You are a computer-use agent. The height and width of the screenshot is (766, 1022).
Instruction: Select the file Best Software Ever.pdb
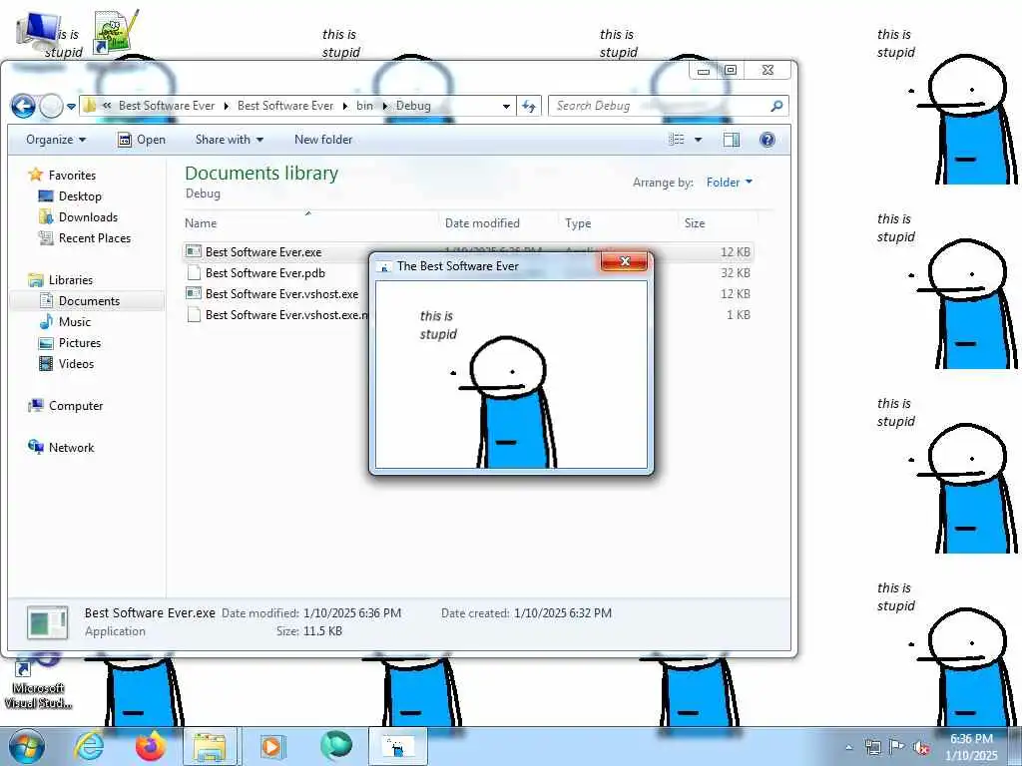[265, 273]
